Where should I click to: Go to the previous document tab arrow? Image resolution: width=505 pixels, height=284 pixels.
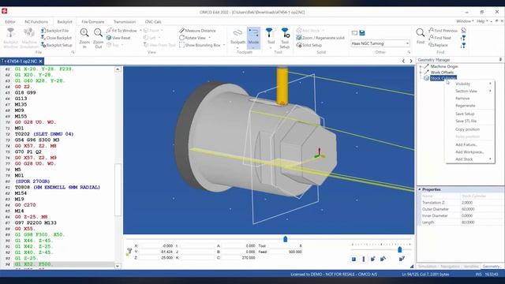(x=403, y=61)
